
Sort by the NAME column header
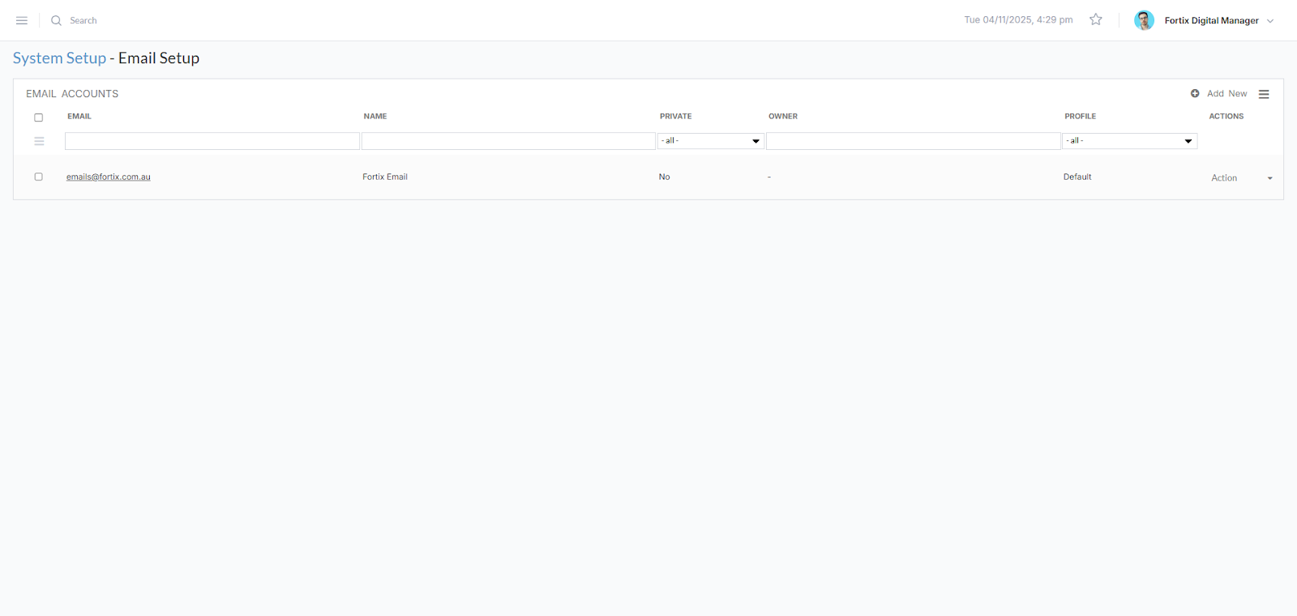[375, 117]
